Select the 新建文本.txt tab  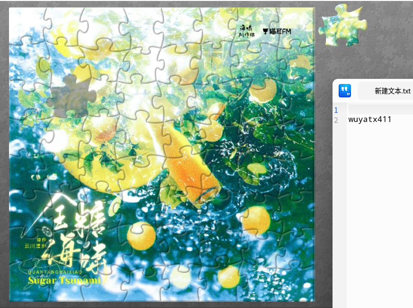[385, 91]
